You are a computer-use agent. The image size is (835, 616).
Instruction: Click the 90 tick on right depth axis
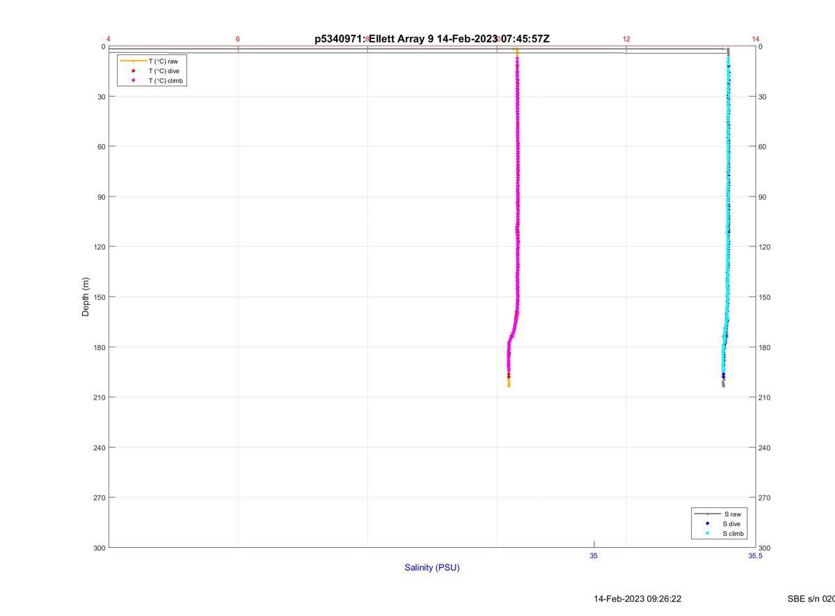pyautogui.click(x=763, y=197)
